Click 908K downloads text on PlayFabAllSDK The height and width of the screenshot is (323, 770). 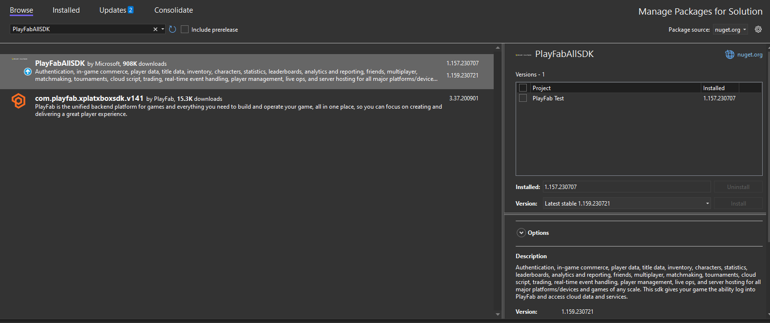(145, 64)
